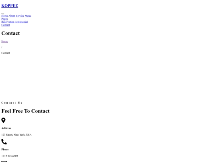Expand the Pages dropdown link

(x=4, y=19)
